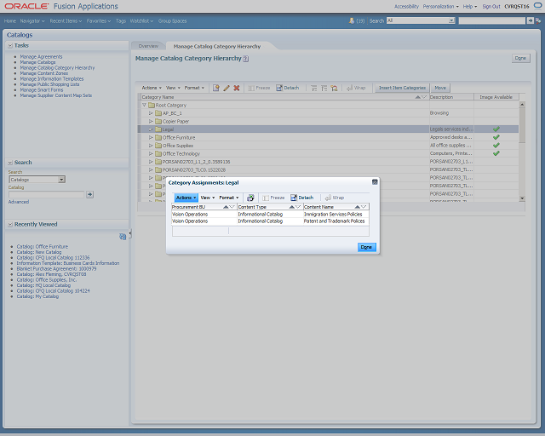
Task: Close the Category Assignments dialog with corner icon
Action: coord(375,182)
